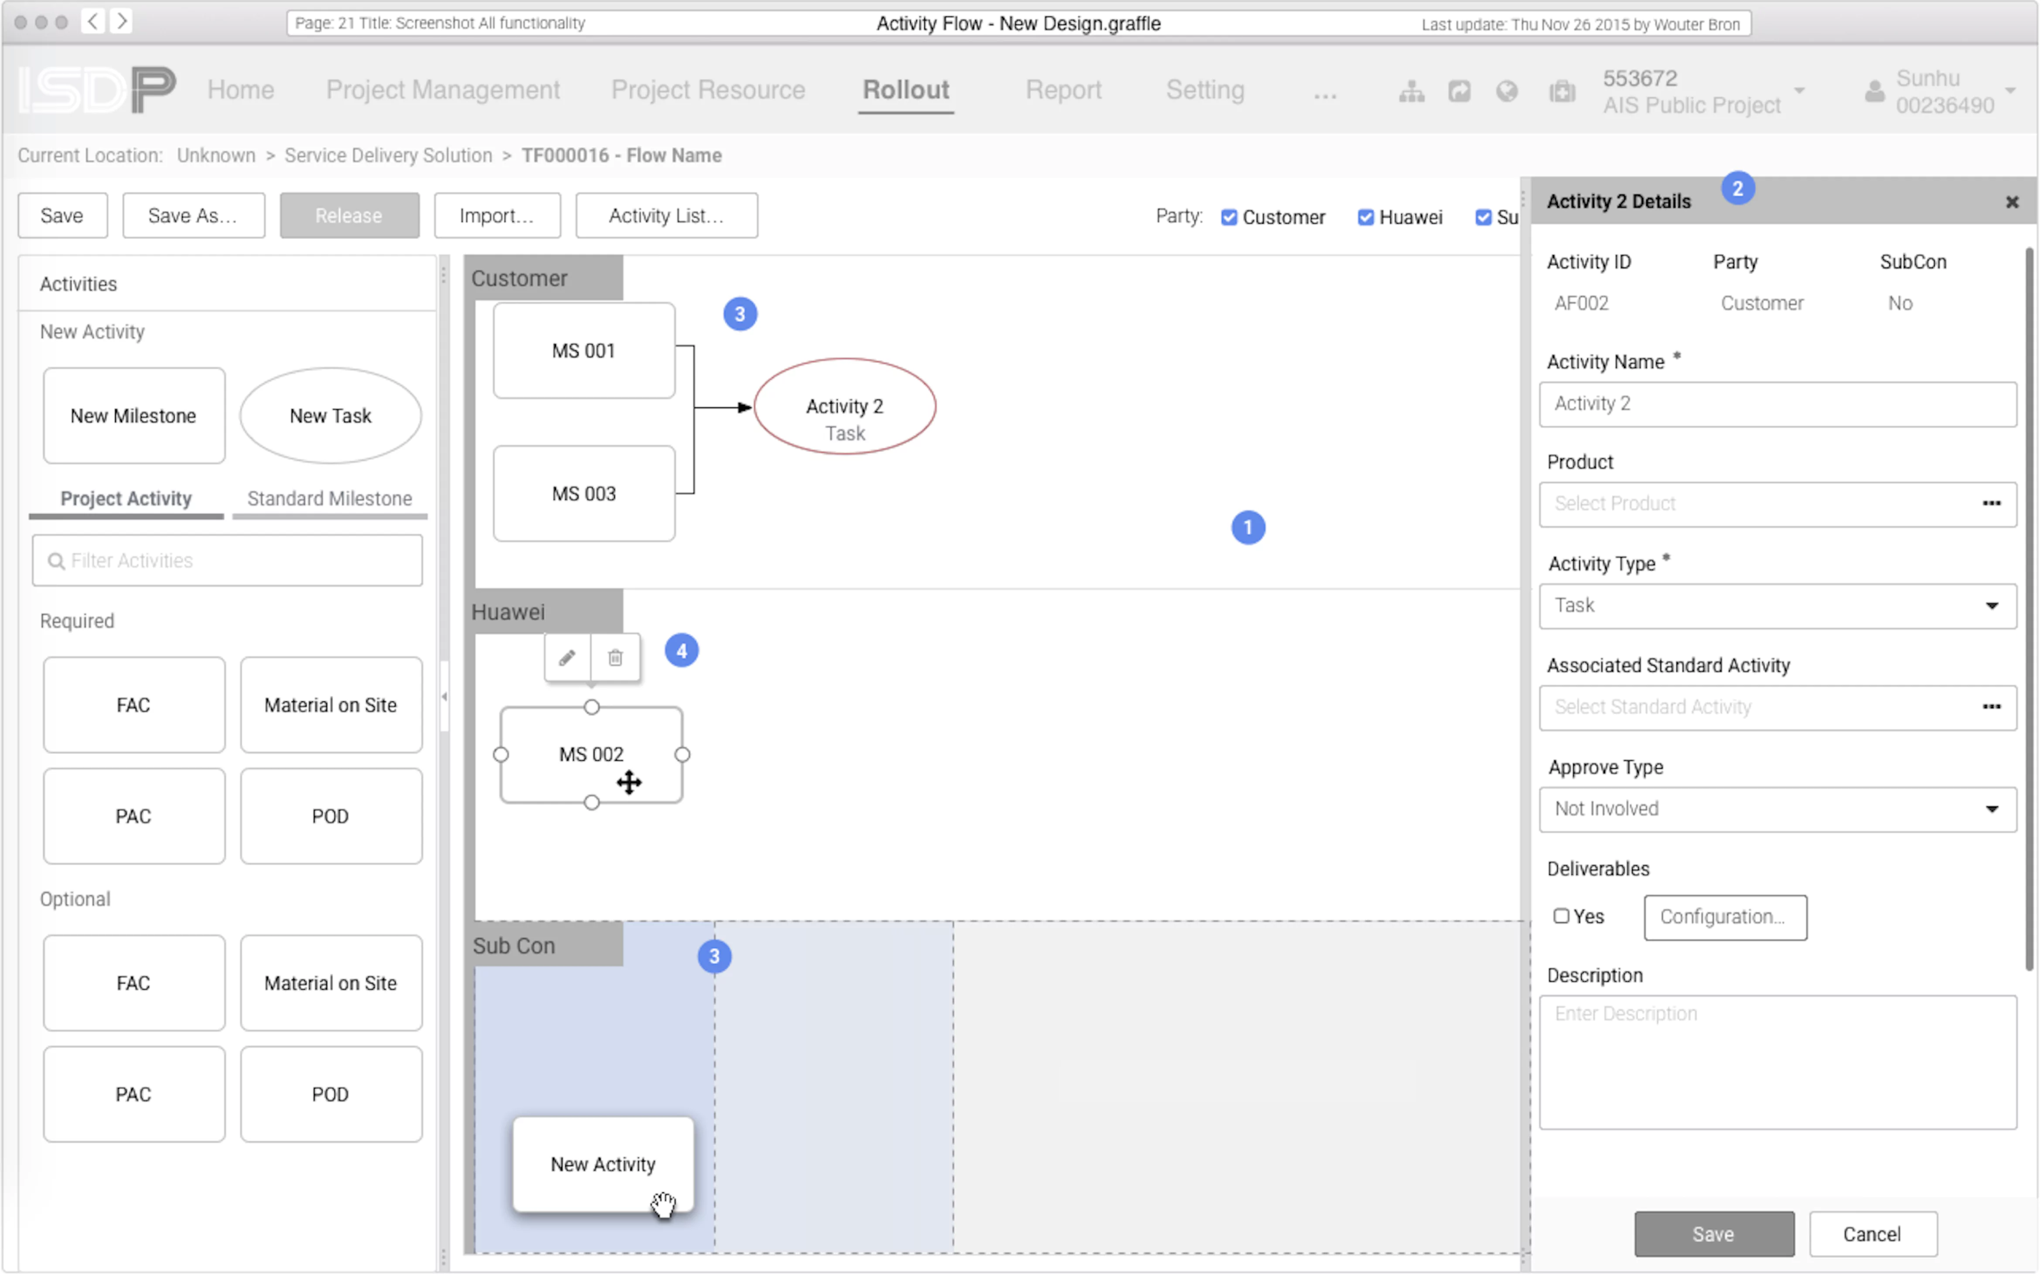Enable the Deliverables Yes checkbox
2041x1275 pixels.
coord(1561,915)
